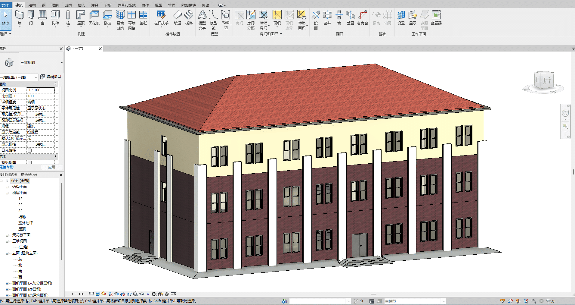Select the Column (柱) tool

pyautogui.click(x=68, y=15)
